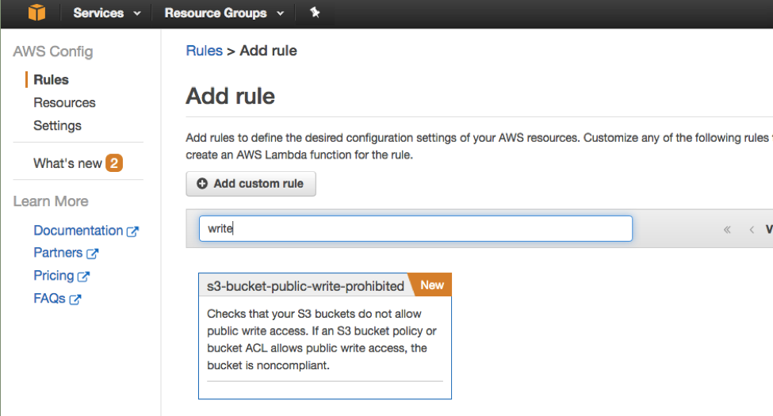773x416 pixels.
Task: Click the external link icon beside Partners
Action: pos(92,254)
